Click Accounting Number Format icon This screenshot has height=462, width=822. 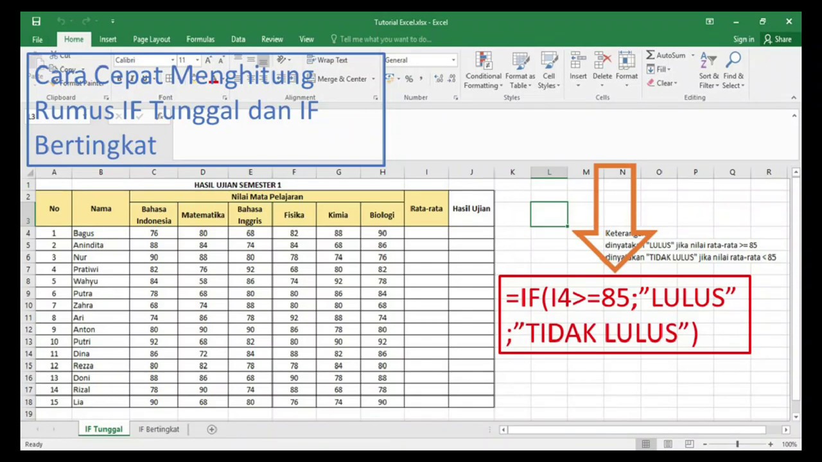coord(390,79)
